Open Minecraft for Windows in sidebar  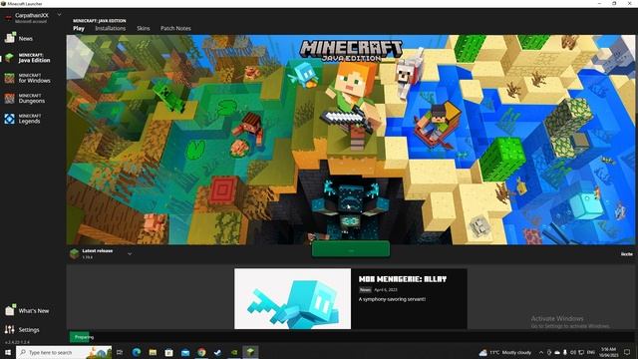point(28,78)
